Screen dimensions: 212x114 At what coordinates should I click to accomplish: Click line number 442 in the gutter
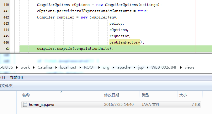click(6, 17)
